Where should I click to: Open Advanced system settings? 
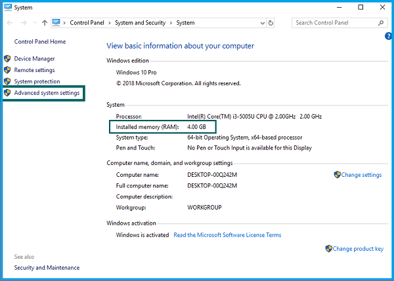(x=47, y=93)
